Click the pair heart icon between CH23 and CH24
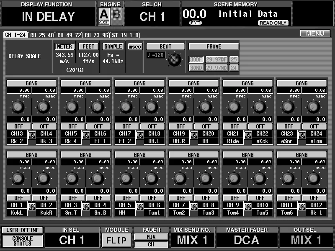The image size is (335, 251). click(x=302, y=135)
